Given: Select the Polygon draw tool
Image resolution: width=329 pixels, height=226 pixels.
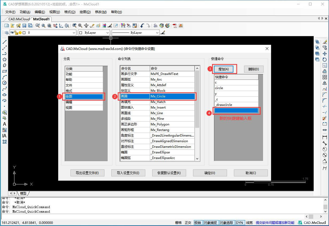Looking at the screenshot, I should coord(5,60).
